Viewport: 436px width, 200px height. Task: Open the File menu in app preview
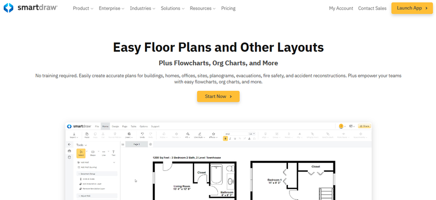point(97,127)
